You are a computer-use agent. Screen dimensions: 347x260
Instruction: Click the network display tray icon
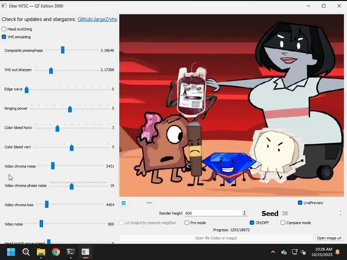294,252
